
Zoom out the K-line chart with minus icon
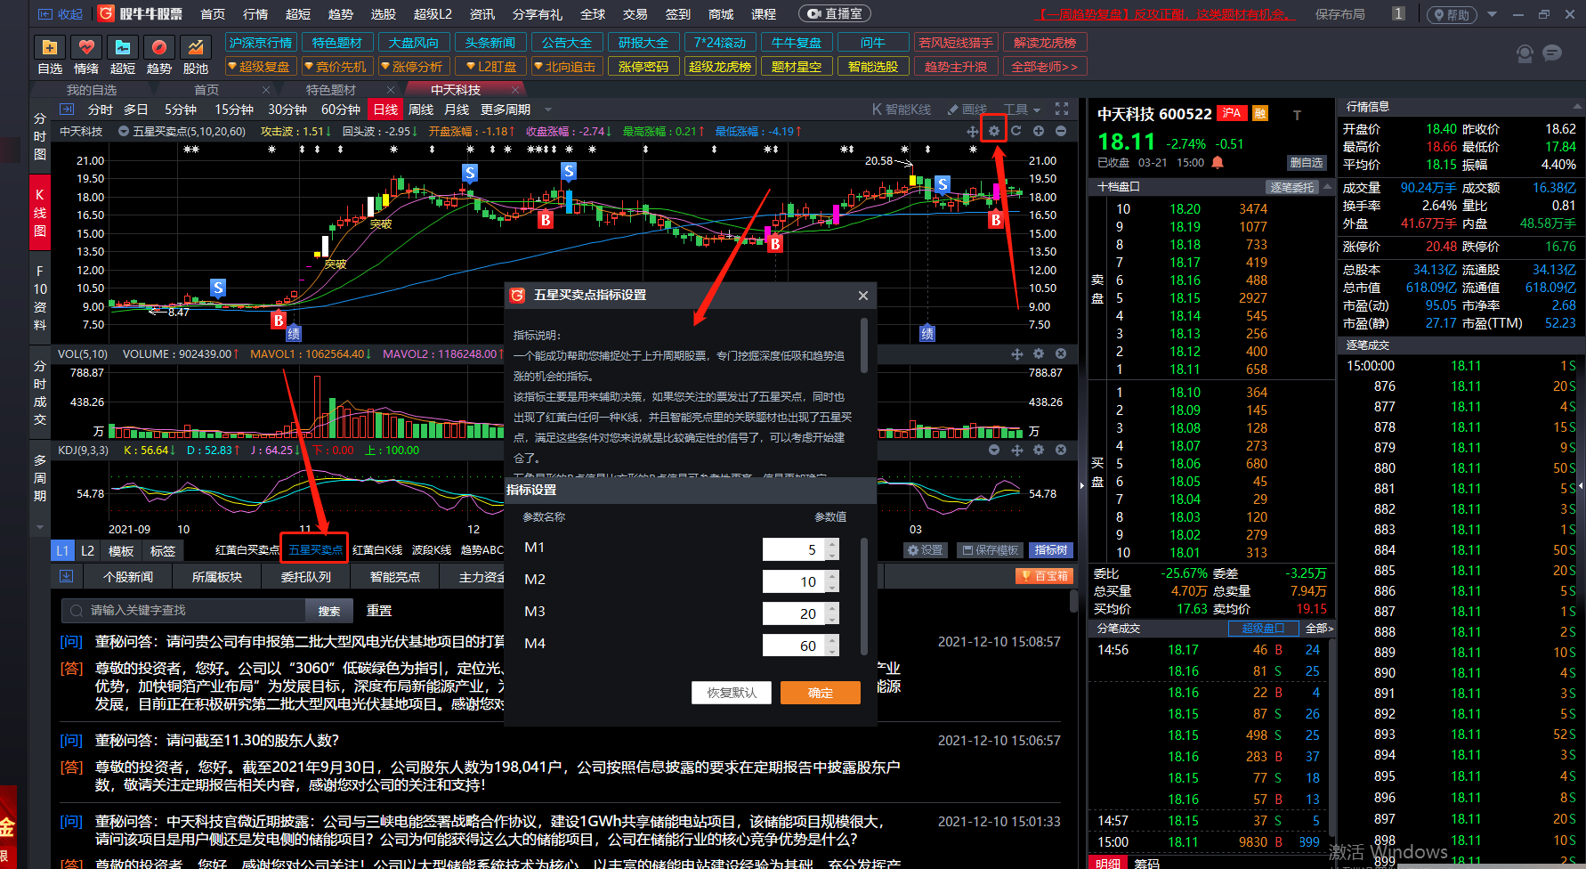pos(1061,131)
